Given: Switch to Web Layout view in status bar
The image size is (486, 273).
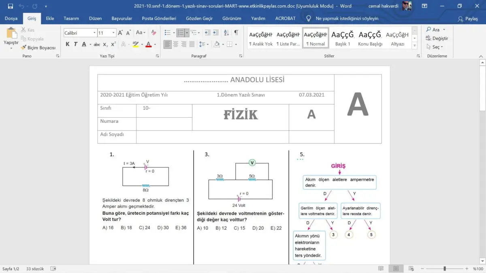Looking at the screenshot, I should click(411, 269).
